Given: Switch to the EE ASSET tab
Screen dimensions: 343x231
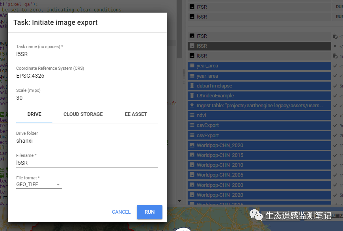Looking at the screenshot, I should point(136,114).
